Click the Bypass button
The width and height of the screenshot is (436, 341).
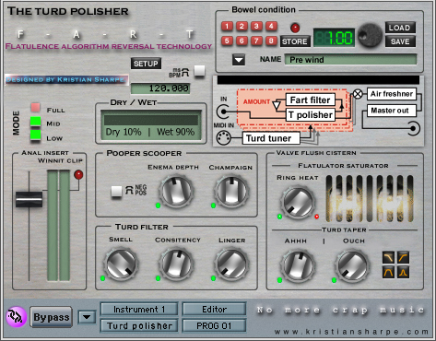tap(52, 317)
